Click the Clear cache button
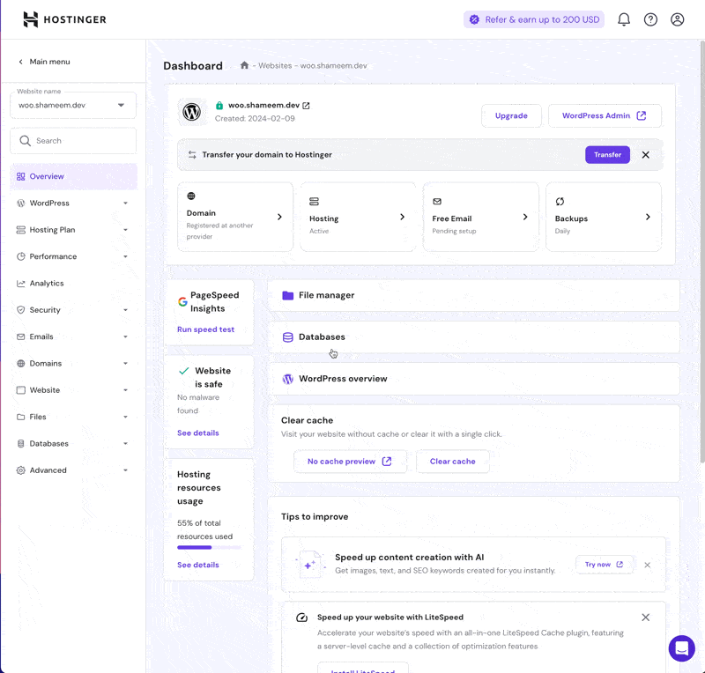 [x=452, y=462]
